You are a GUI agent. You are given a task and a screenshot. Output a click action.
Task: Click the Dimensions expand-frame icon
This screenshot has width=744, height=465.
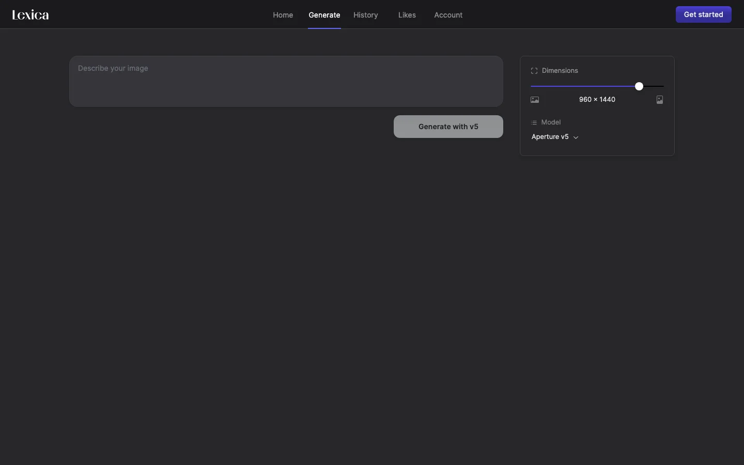click(534, 71)
